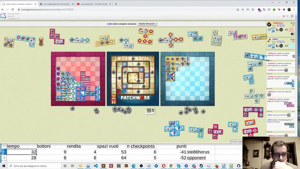
Task: Click the 'tempo' column header cell
Action: pos(22,146)
